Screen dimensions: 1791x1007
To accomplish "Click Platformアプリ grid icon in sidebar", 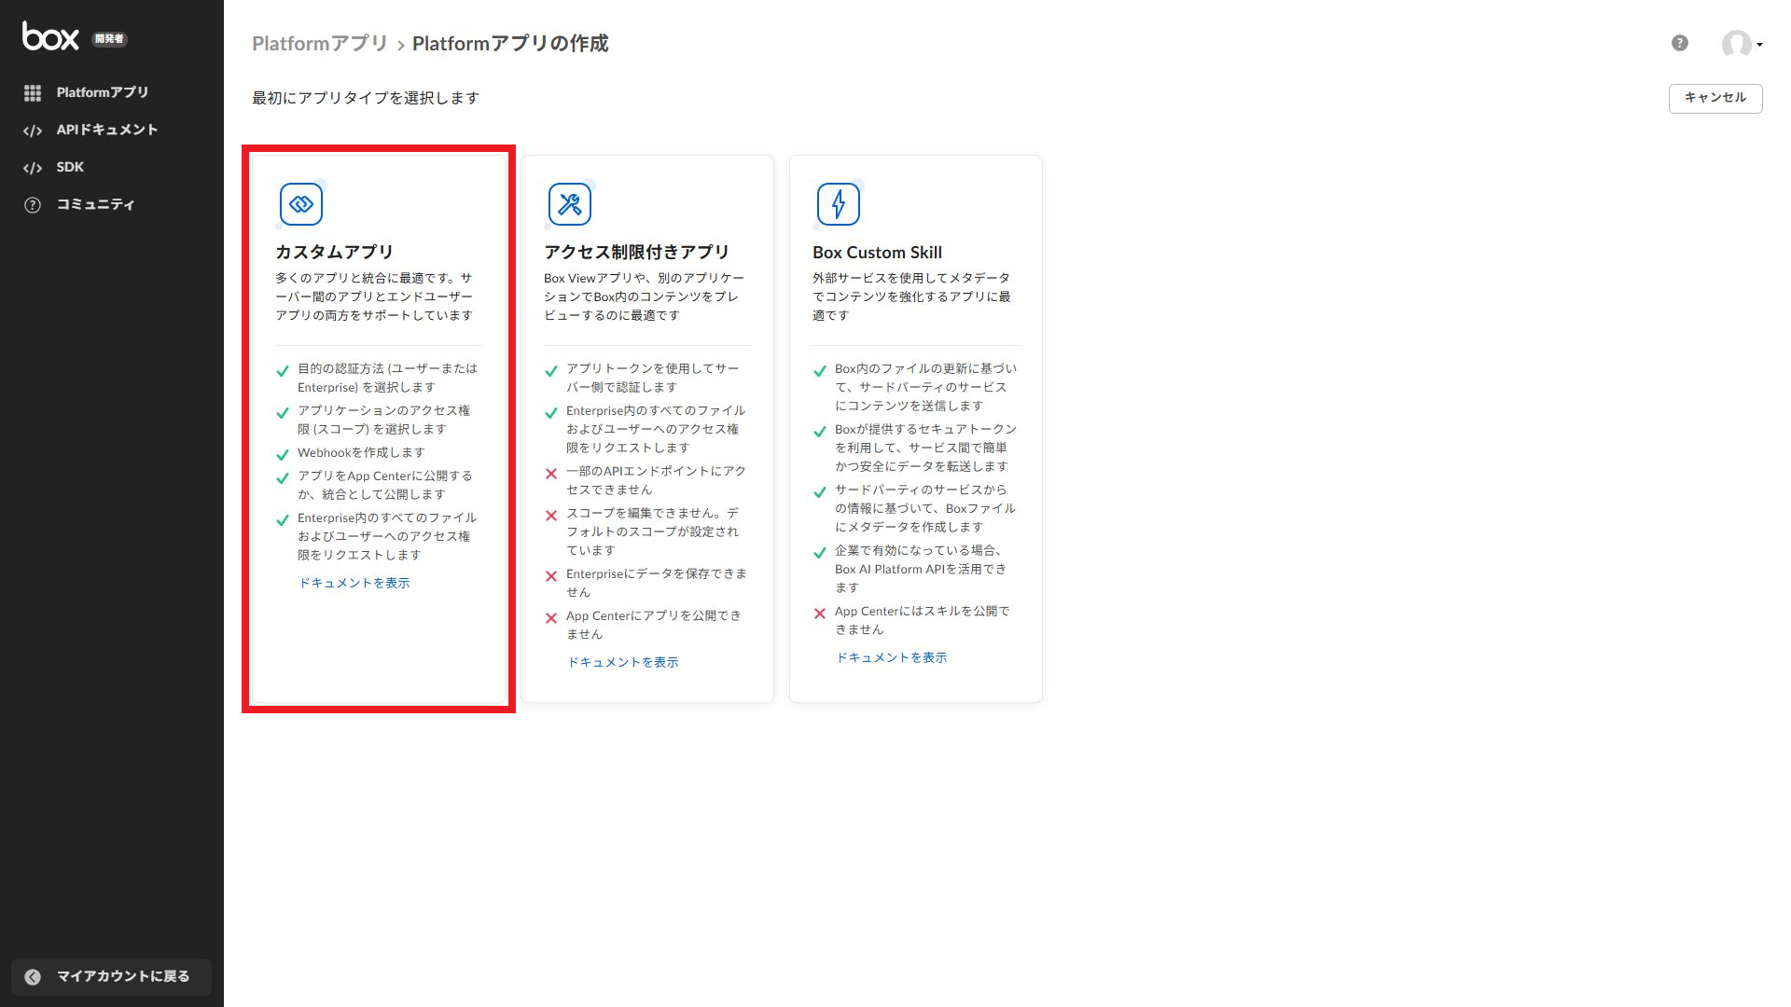I will click(x=33, y=92).
